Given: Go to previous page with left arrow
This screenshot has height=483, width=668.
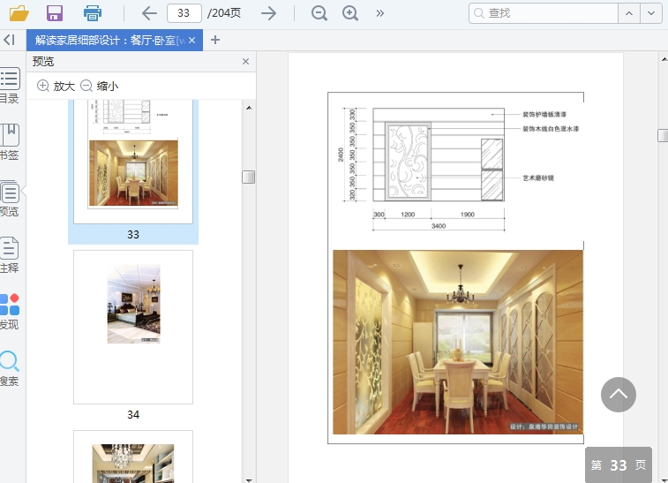Looking at the screenshot, I should [149, 13].
